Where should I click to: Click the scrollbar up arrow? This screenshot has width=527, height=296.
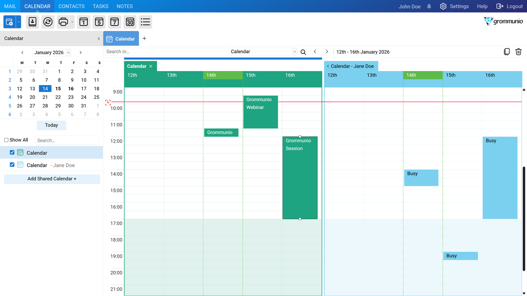click(x=524, y=90)
